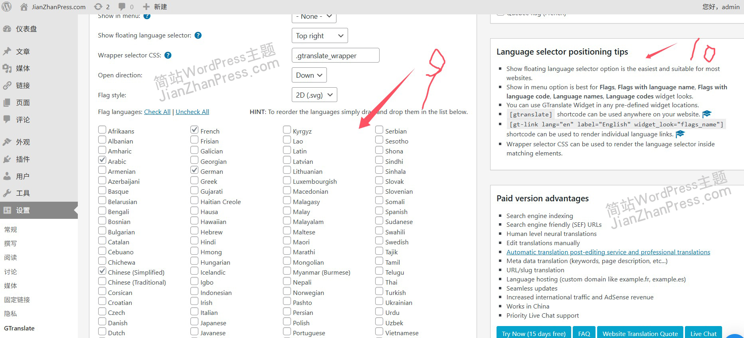Image resolution: width=744 pixels, height=338 pixels.
Task: Check the Dutch checkbox
Action: coord(102,332)
